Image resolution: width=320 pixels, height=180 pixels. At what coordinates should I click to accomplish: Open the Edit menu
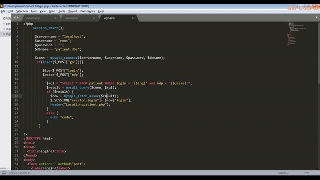tap(11, 11)
